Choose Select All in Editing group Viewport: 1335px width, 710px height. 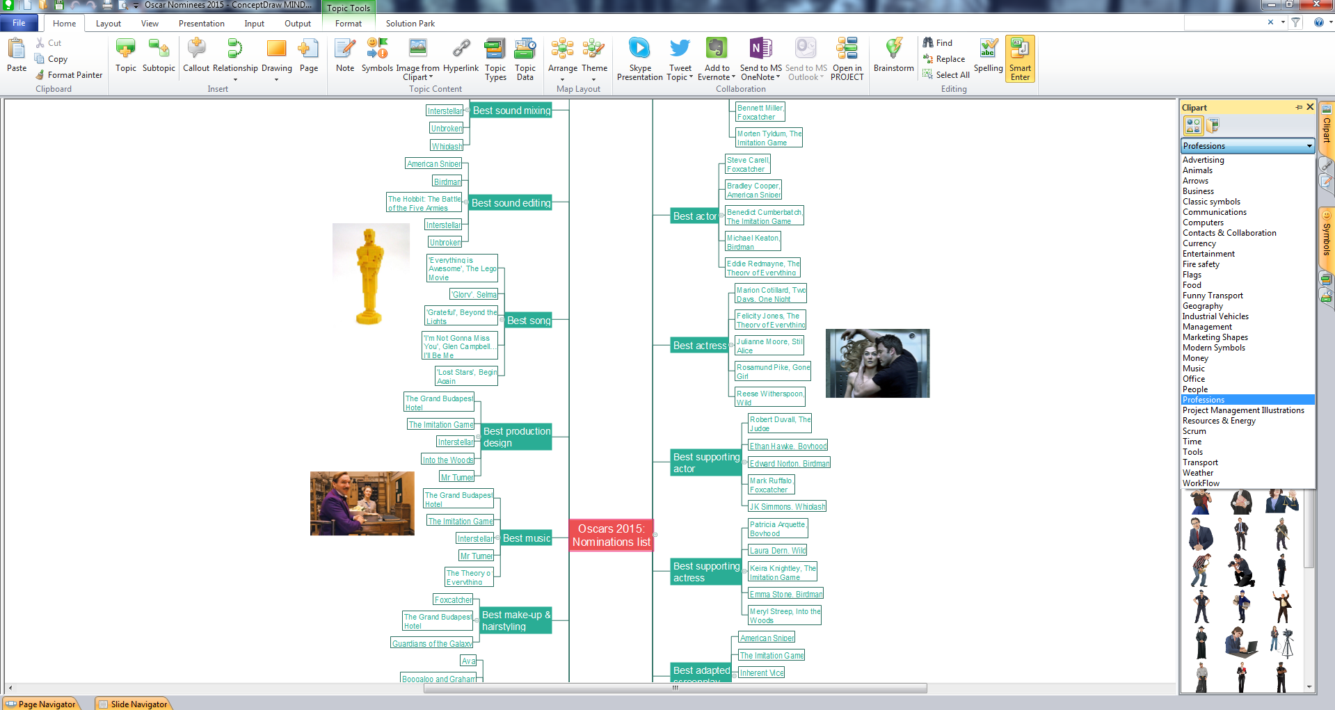(945, 75)
